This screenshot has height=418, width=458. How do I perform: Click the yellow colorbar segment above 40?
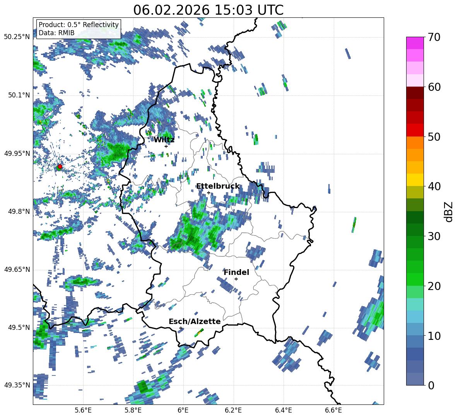[415, 180]
